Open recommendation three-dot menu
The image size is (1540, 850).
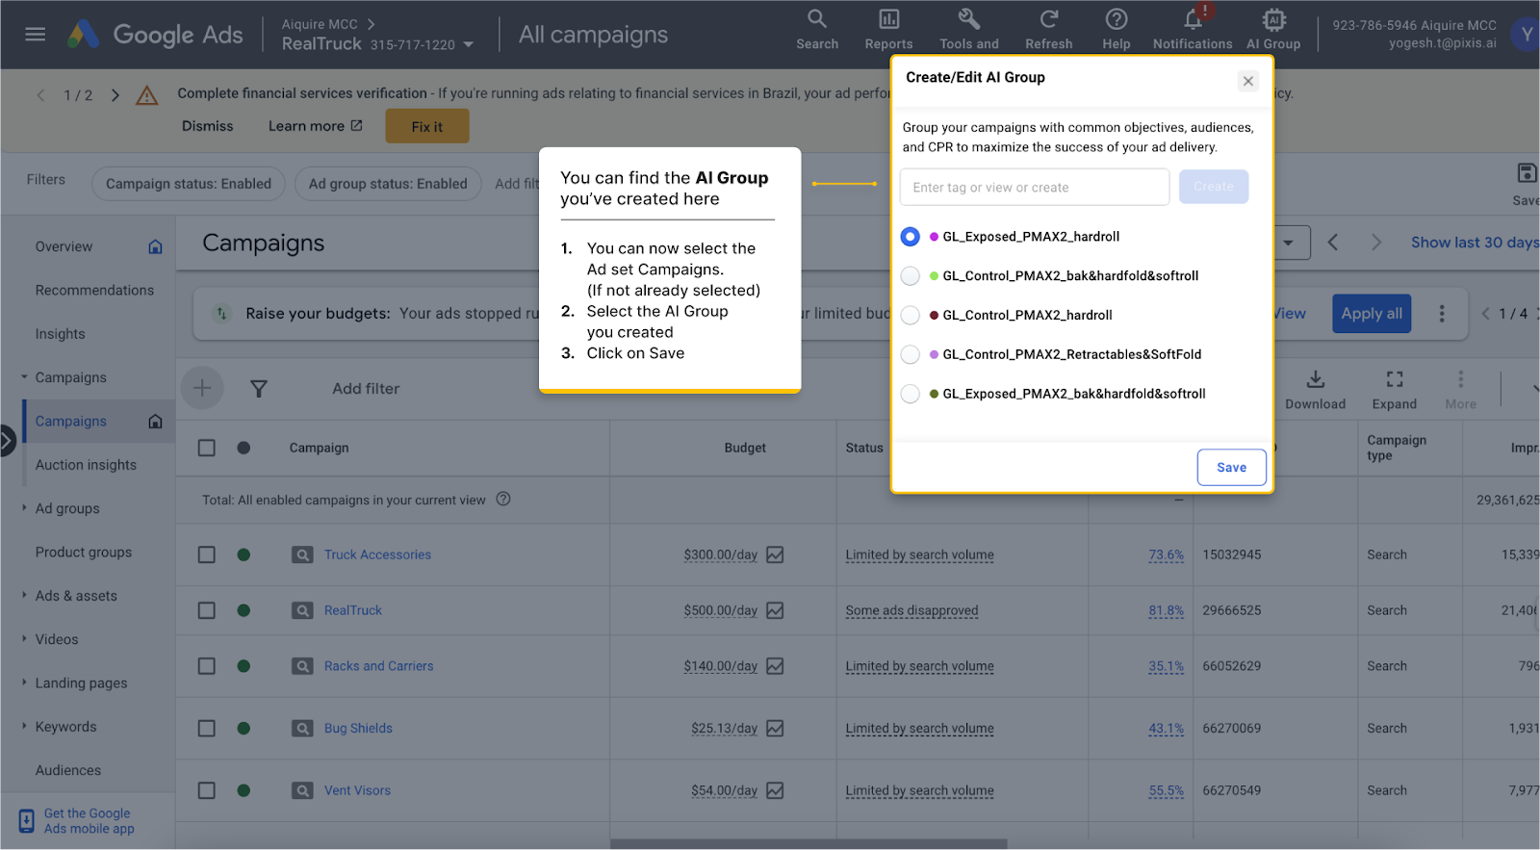1442,314
